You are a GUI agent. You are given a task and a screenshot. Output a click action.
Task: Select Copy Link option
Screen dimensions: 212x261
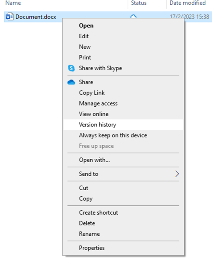(x=92, y=93)
